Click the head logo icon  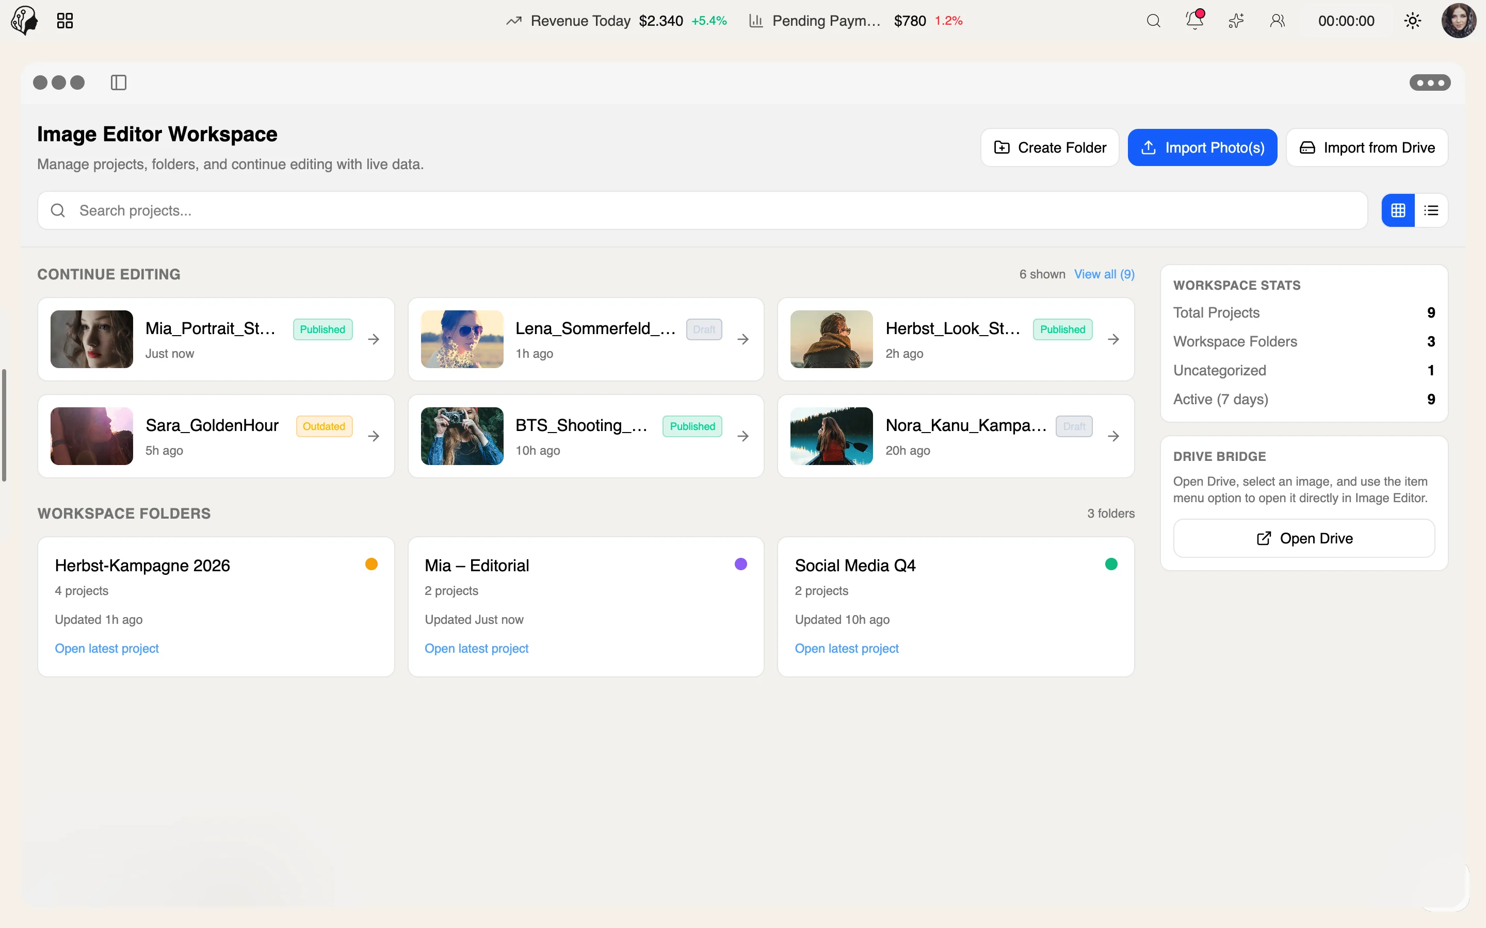[25, 21]
